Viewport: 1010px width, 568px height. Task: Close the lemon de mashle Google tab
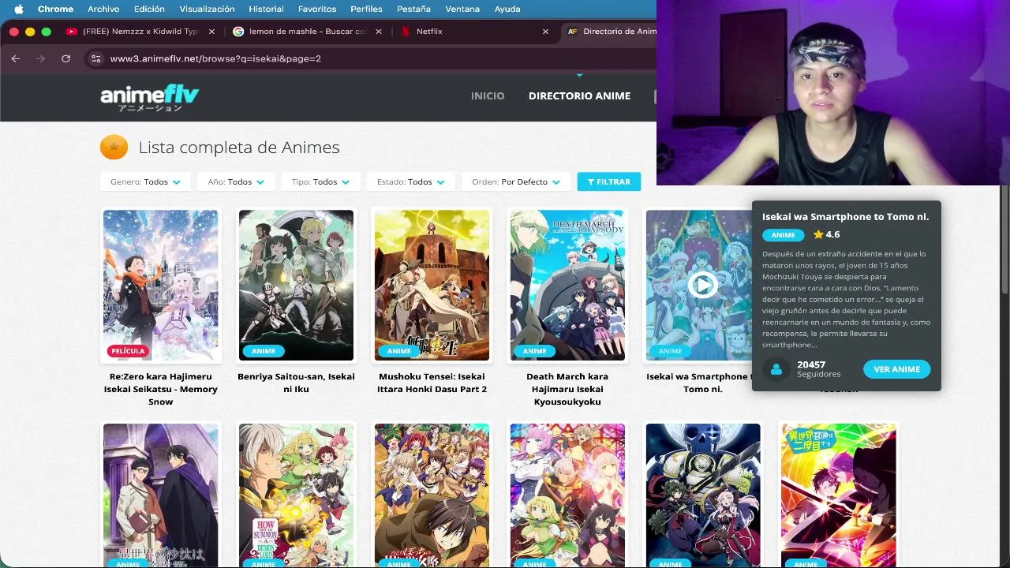pos(379,32)
